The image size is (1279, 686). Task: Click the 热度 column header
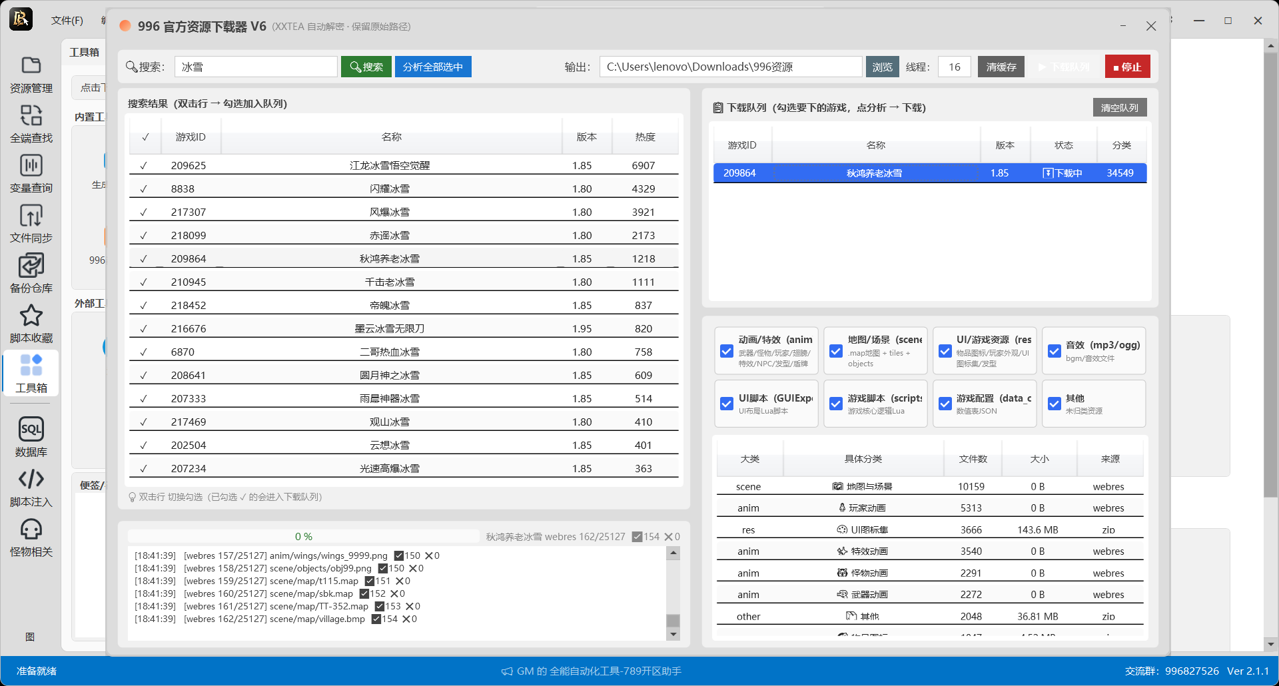tap(645, 137)
